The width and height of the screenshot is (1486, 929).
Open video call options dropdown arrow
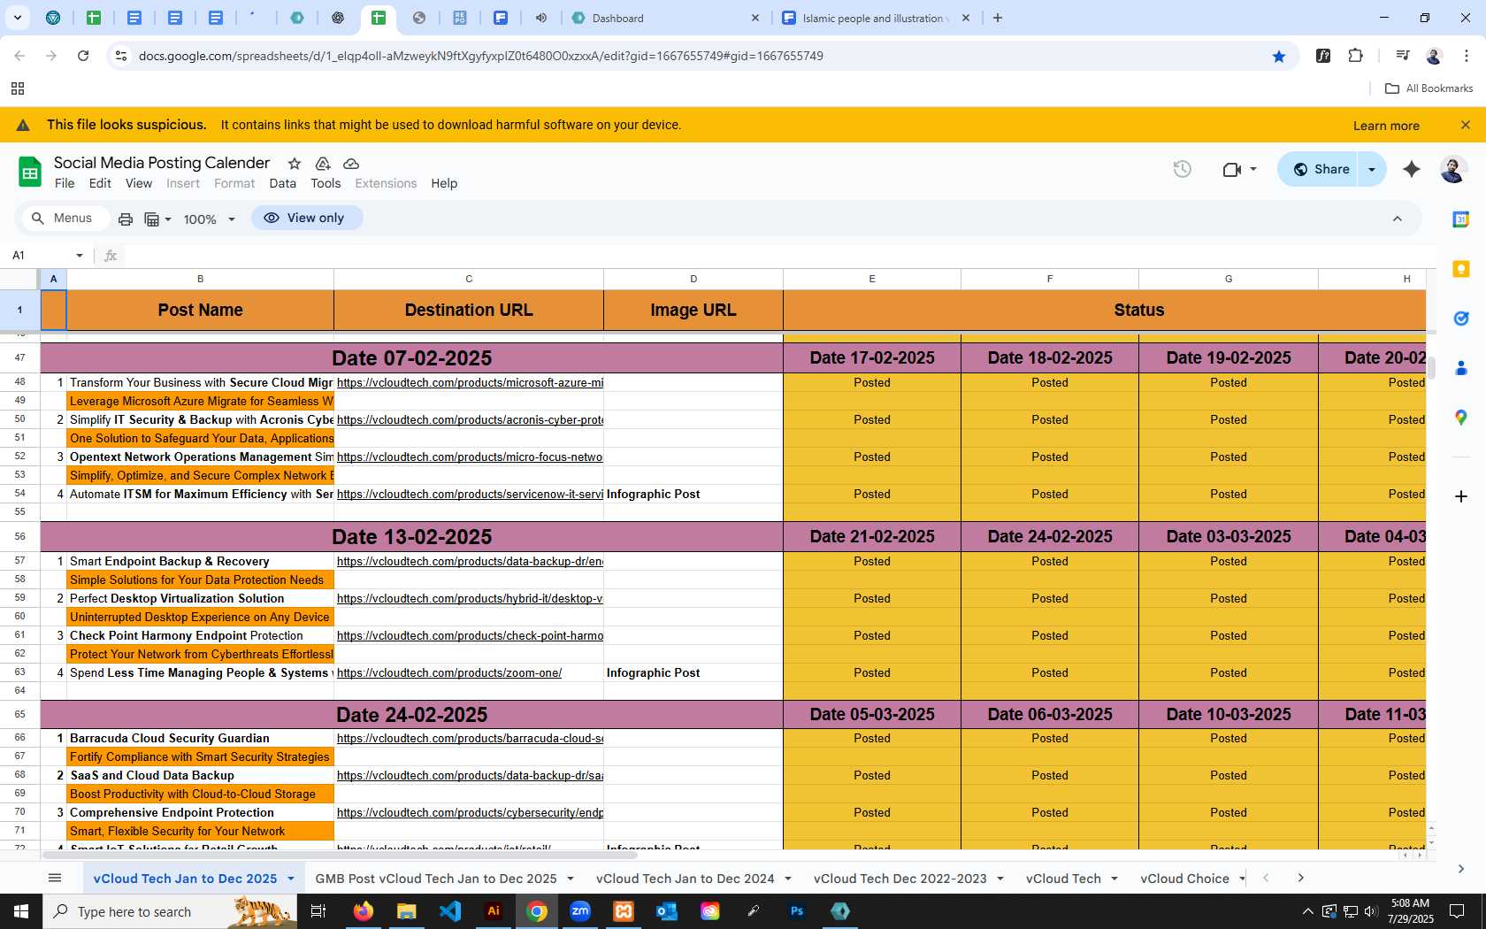point(1253,169)
